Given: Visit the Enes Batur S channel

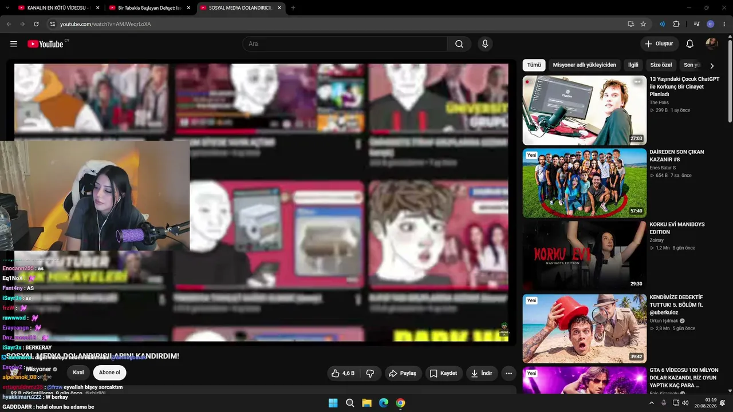Looking at the screenshot, I should click(x=663, y=168).
